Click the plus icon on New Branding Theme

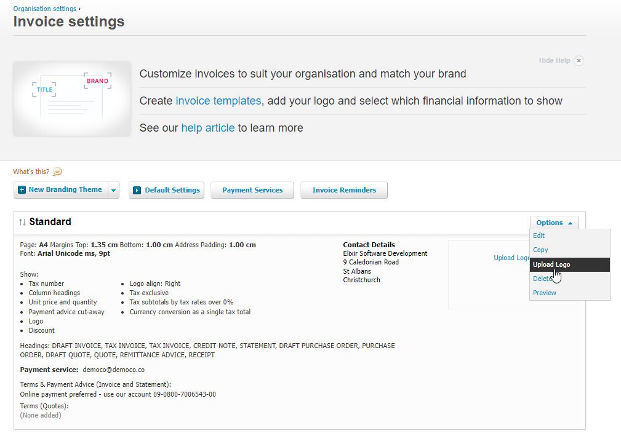click(22, 190)
